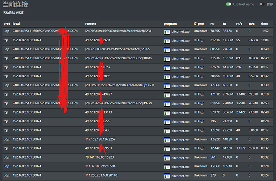Sort by the tx column header
The image size is (276, 181).
point(224,24)
